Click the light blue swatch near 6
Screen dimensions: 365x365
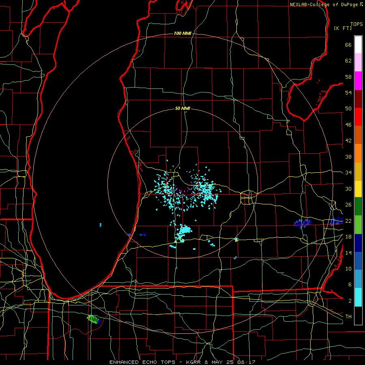click(358, 279)
